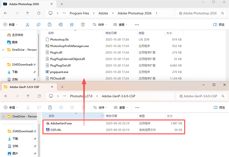
Task: Click the Rename icon in top window toolbar
Action: [x=61, y=25]
